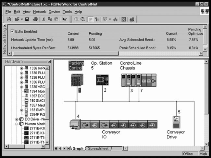Click the Save floppy disk icon
The image size is (211, 158).
tap(27, 19)
